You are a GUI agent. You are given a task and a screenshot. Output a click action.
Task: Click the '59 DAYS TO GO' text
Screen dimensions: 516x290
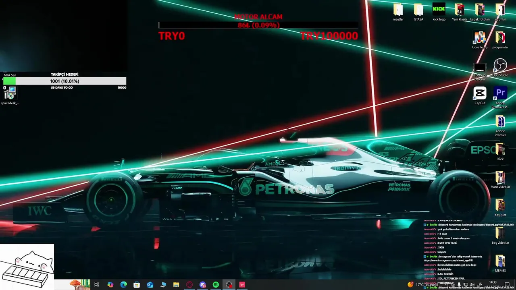[x=62, y=87]
